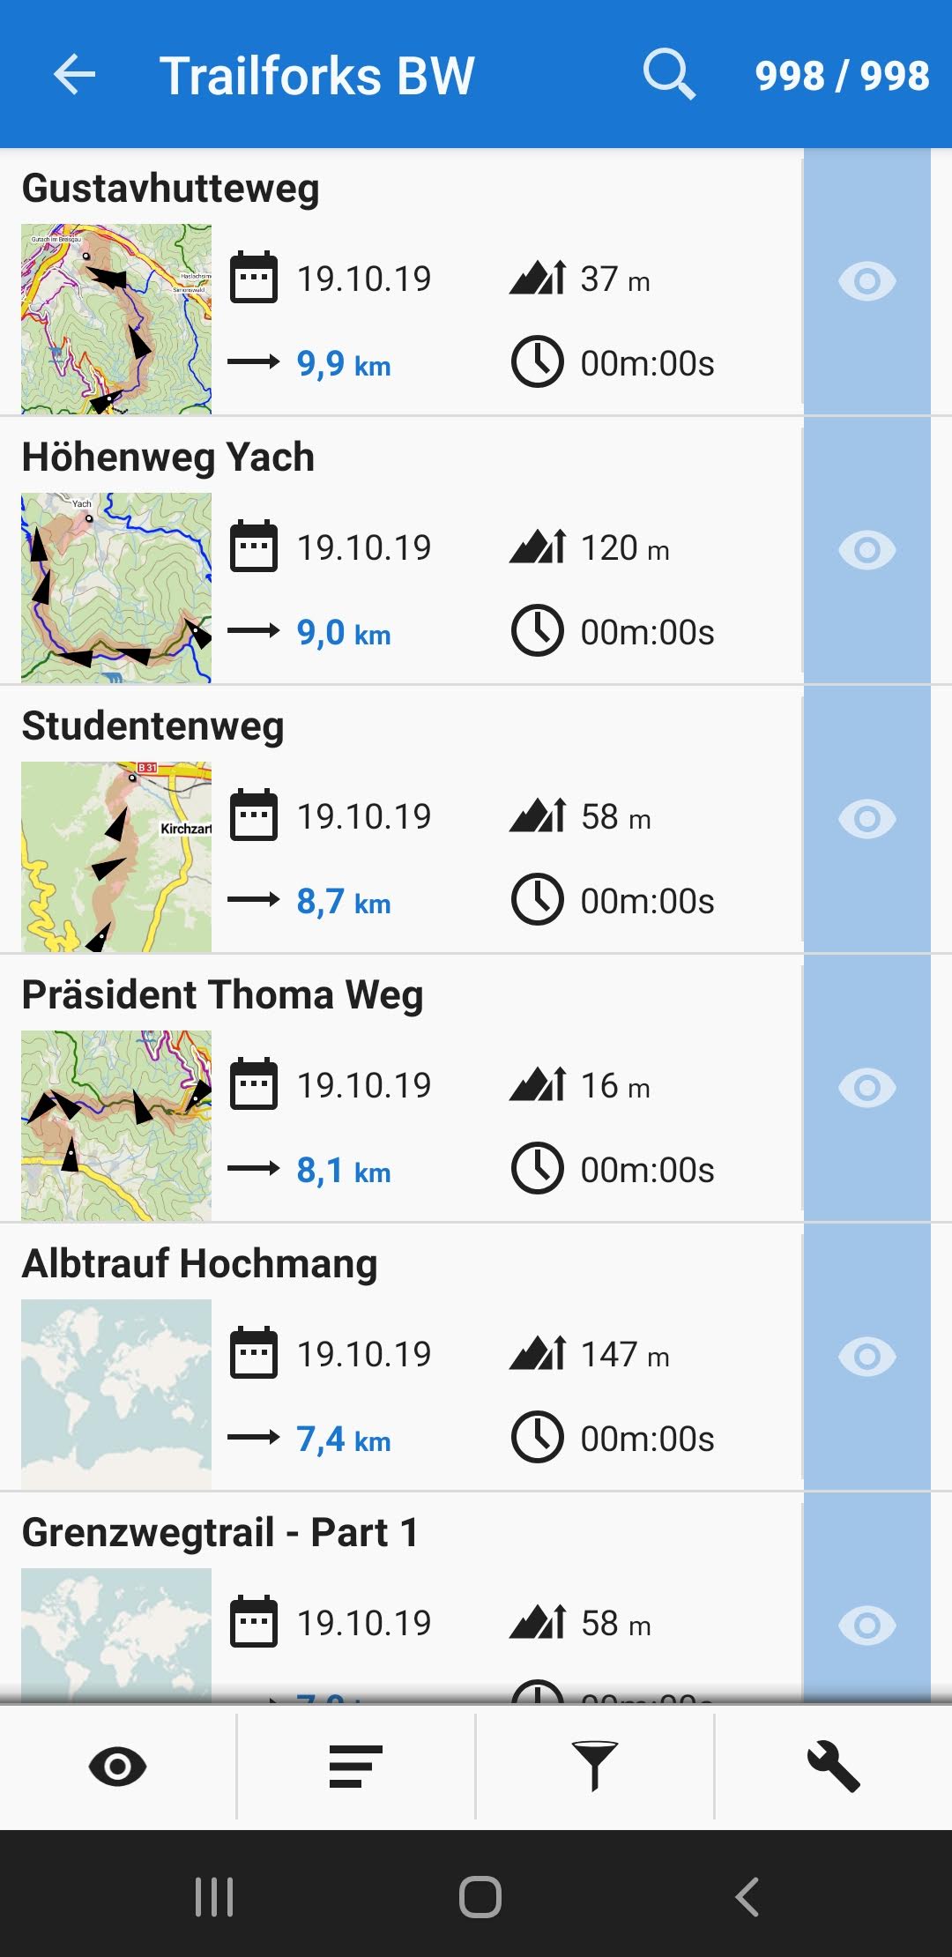Image resolution: width=952 pixels, height=1957 pixels.
Task: Hide or show Studentenweg track
Action: [867, 820]
